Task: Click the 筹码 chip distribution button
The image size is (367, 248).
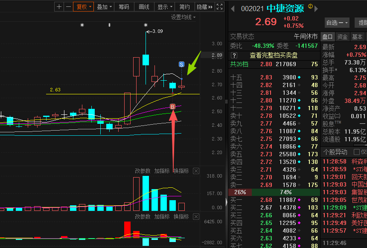Action: pos(124,7)
